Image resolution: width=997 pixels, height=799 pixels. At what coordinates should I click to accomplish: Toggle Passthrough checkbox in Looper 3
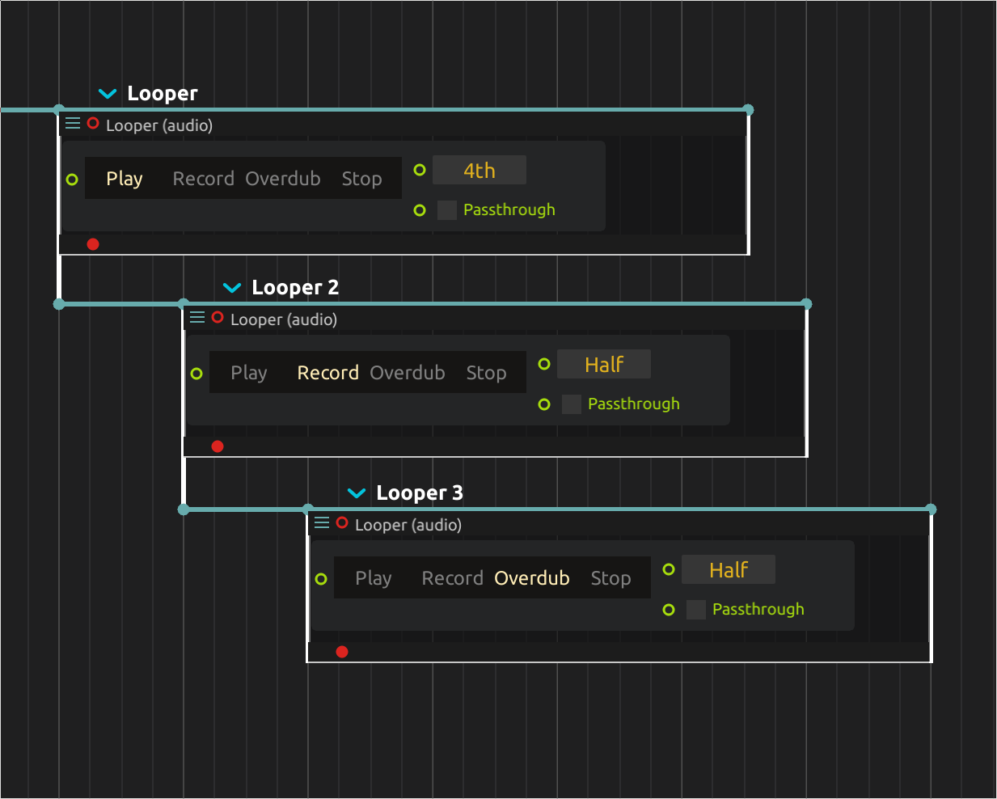point(696,610)
